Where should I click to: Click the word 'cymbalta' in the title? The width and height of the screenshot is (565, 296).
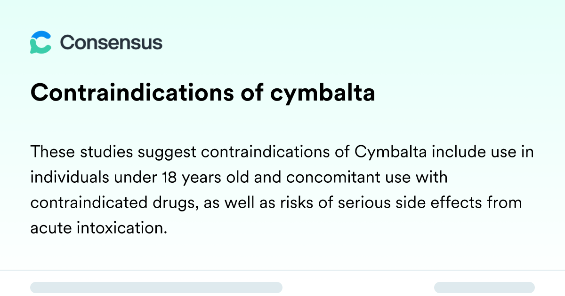323,93
